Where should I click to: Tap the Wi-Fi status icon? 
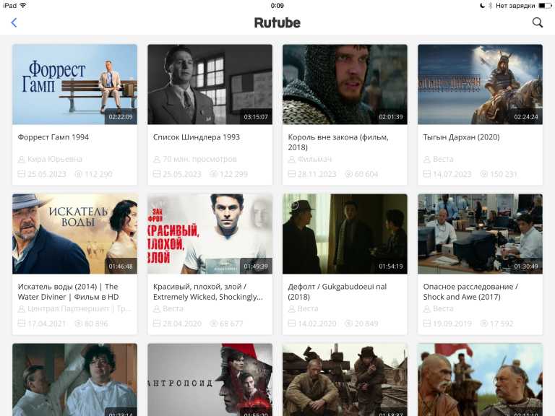click(x=23, y=5)
